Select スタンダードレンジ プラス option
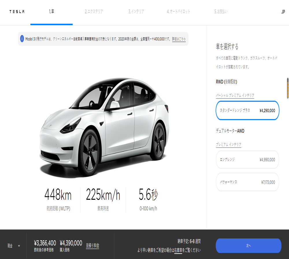289x259 pixels. [x=248, y=110]
